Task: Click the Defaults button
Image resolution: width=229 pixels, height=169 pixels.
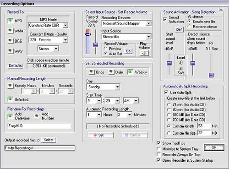Action: click(x=15, y=66)
